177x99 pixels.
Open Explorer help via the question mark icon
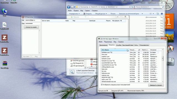[x=162, y=14]
